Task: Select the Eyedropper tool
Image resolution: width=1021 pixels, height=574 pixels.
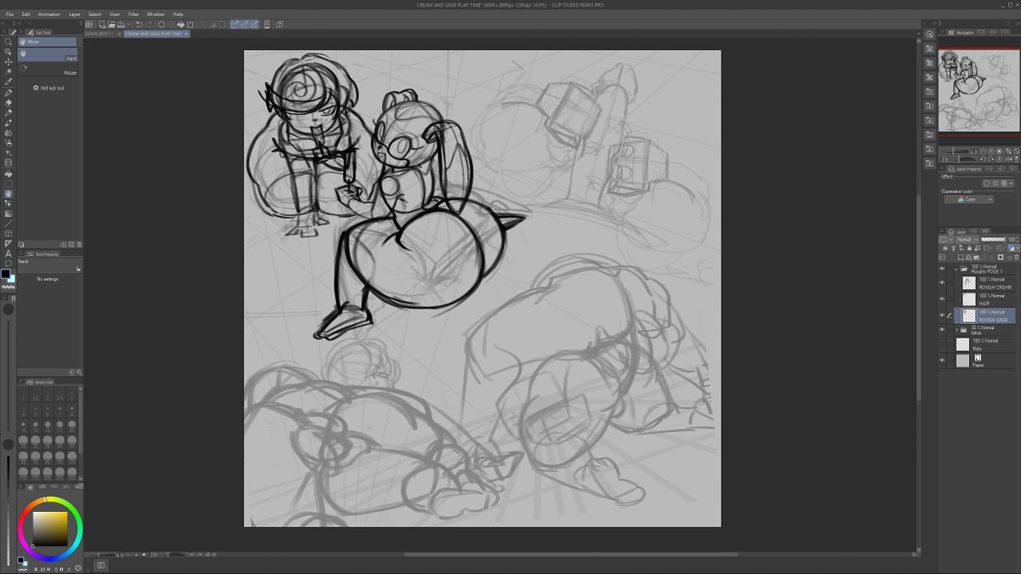Action: (9, 82)
